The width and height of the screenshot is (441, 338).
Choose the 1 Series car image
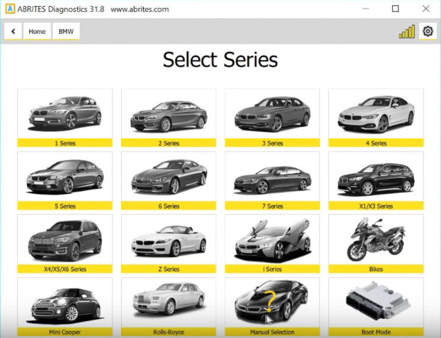click(65, 114)
